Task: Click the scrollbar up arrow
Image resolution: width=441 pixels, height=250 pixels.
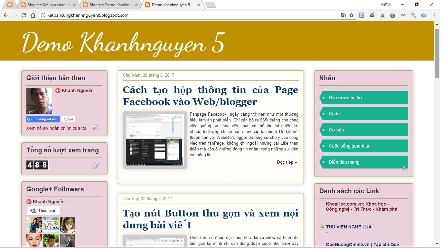Action: [x=437, y=24]
